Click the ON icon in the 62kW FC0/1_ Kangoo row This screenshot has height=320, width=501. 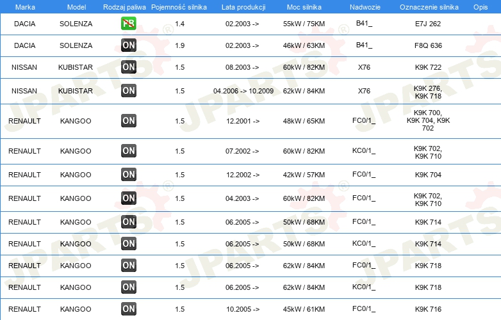(x=128, y=265)
